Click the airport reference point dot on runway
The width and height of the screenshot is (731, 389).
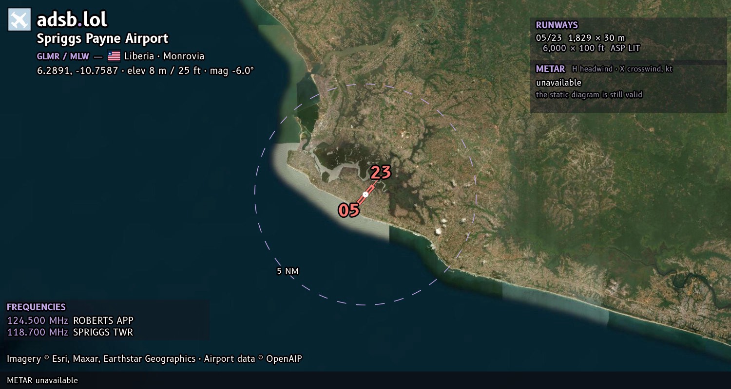click(x=365, y=194)
